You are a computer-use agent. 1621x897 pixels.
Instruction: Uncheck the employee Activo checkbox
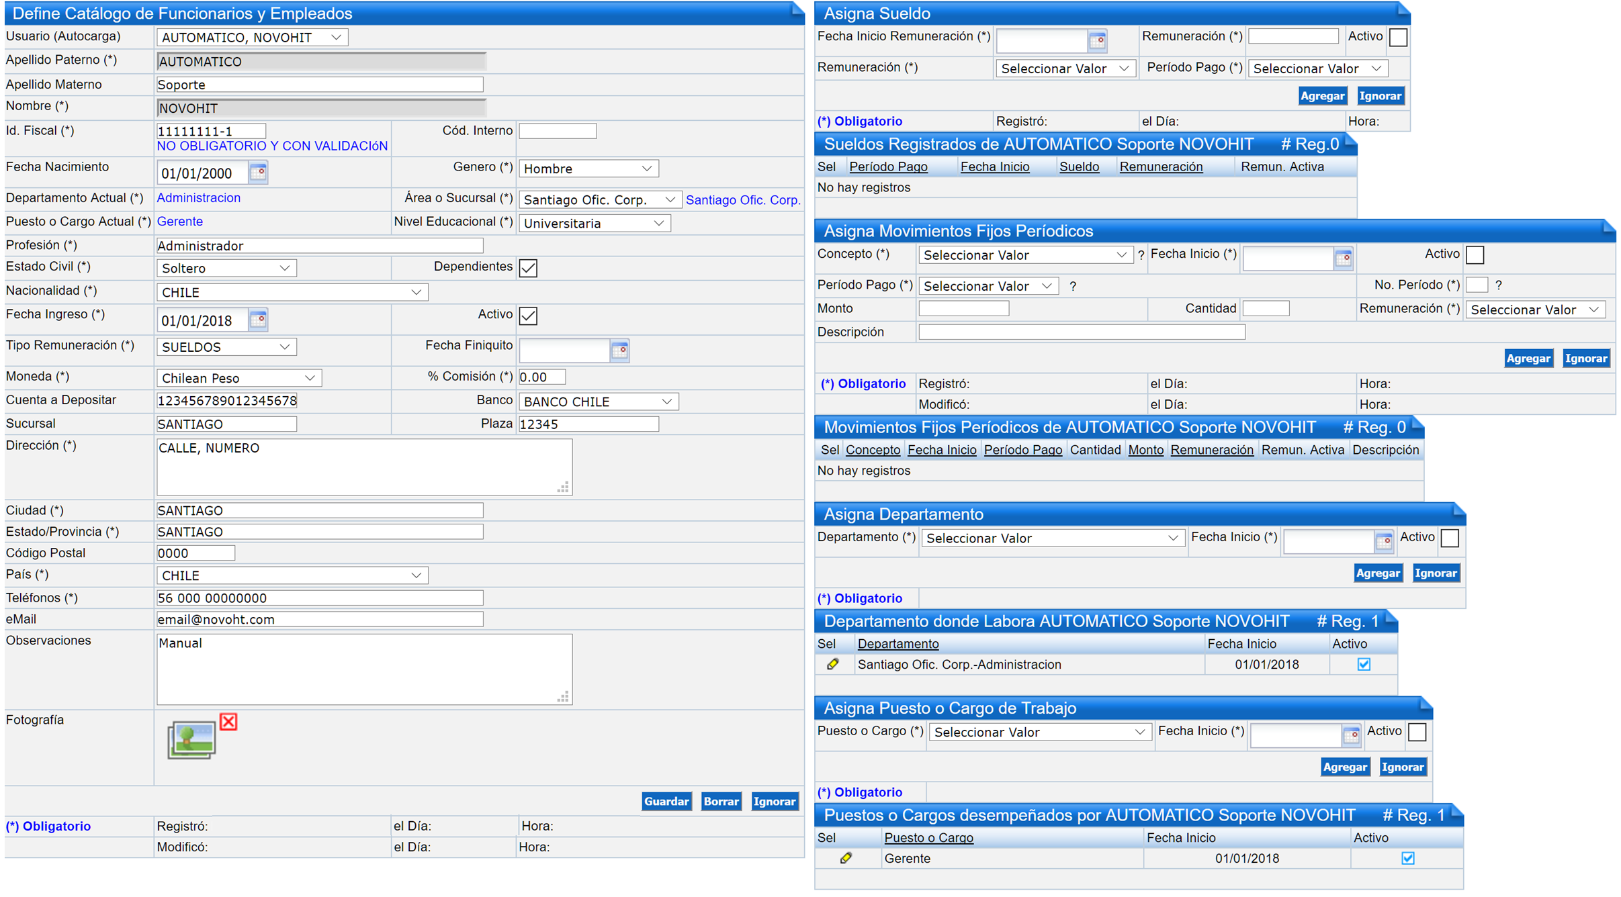529,316
